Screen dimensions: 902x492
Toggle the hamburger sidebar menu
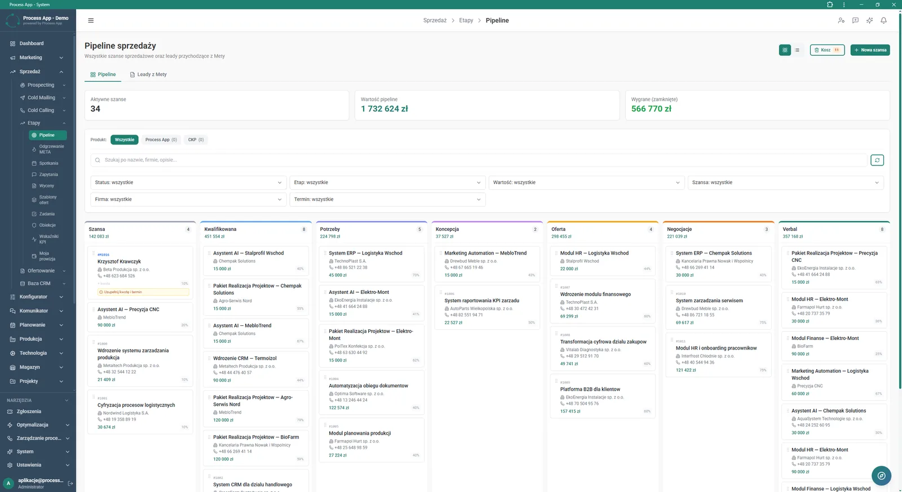coord(91,20)
